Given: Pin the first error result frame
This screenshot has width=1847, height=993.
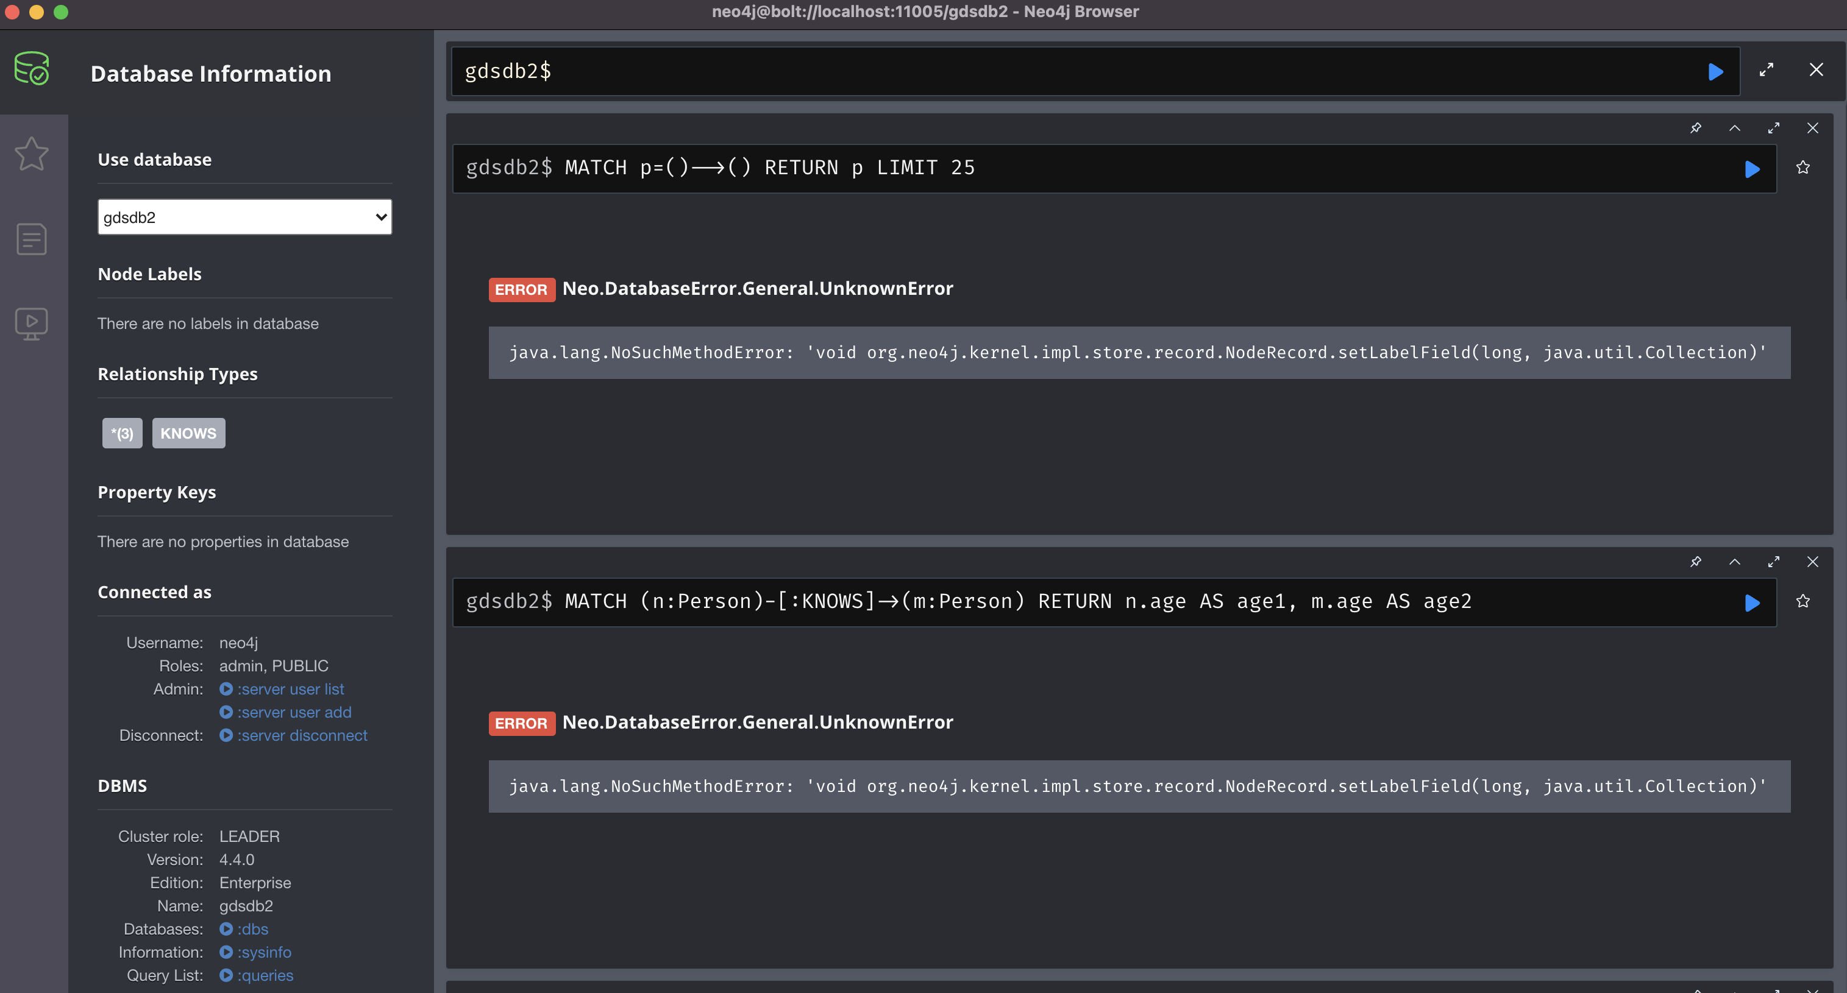Looking at the screenshot, I should pos(1696,129).
